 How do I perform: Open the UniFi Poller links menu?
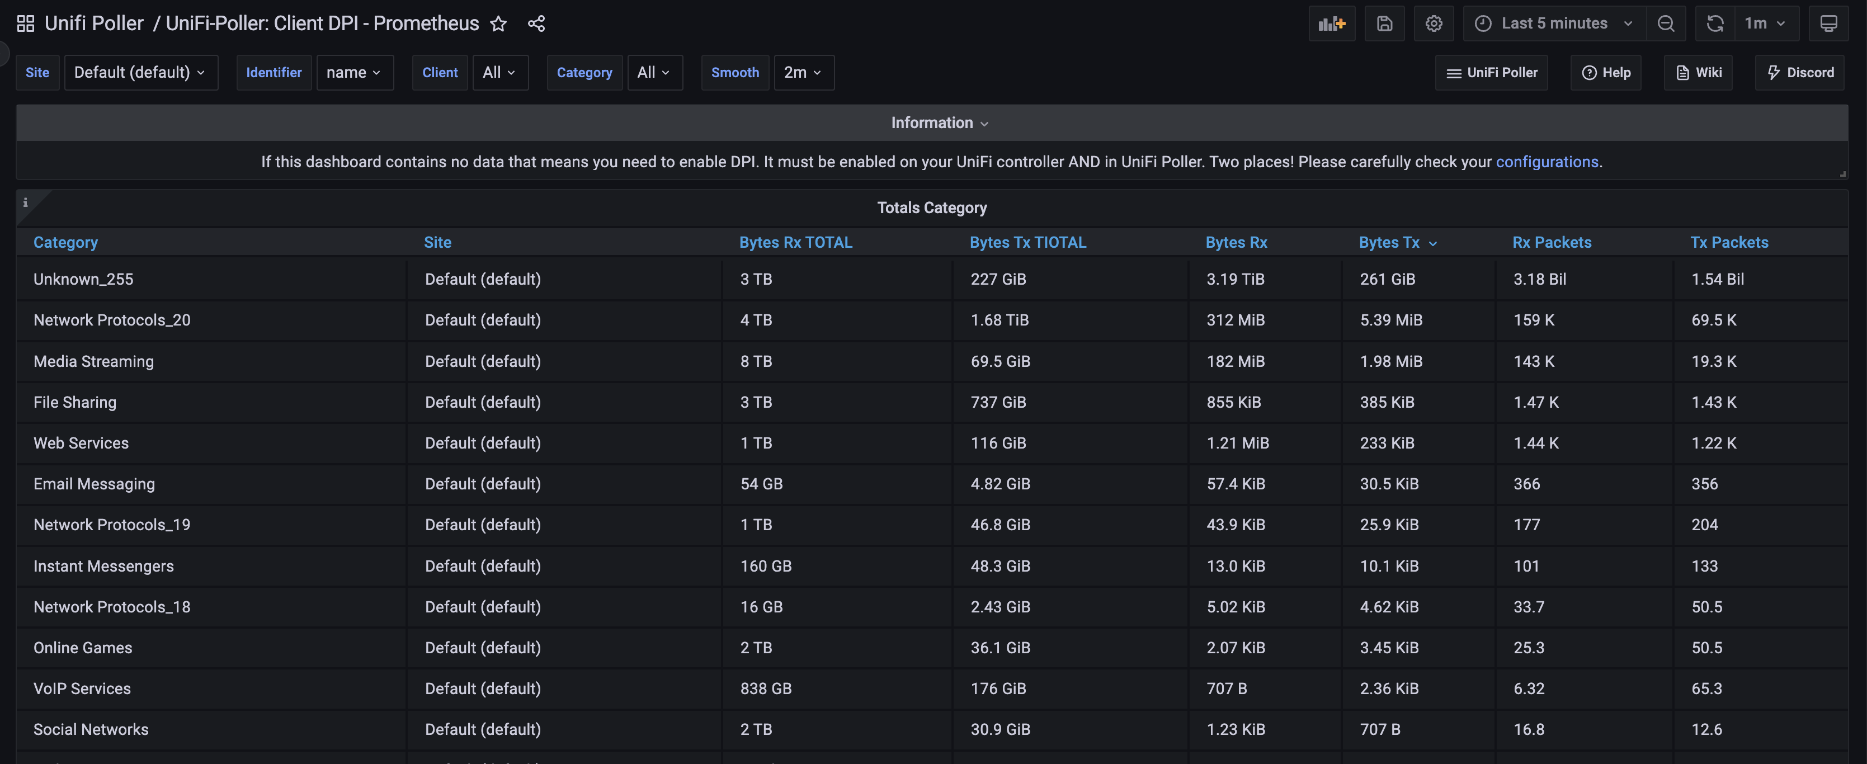1491,73
